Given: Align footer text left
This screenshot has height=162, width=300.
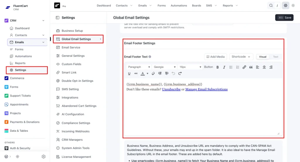Looking at the screenshot, I should pos(258,67).
